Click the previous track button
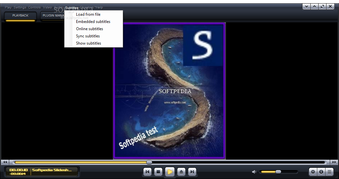The width and height of the screenshot is (339, 179). tap(147, 172)
